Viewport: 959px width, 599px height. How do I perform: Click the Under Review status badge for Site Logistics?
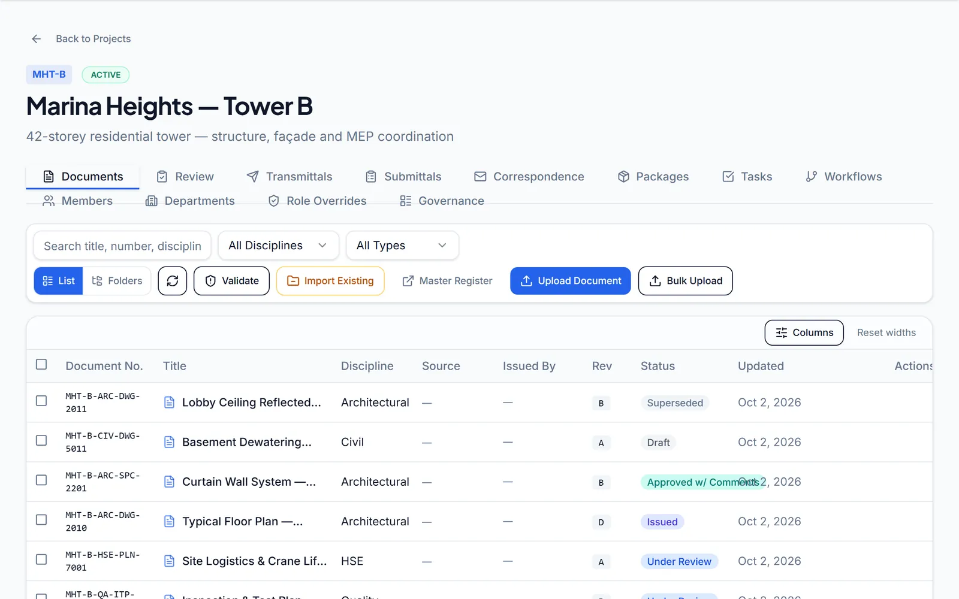coord(679,561)
